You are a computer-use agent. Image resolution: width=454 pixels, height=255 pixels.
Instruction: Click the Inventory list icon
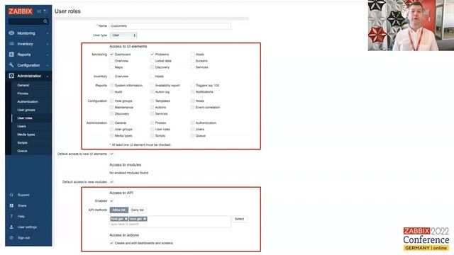coord(11,44)
